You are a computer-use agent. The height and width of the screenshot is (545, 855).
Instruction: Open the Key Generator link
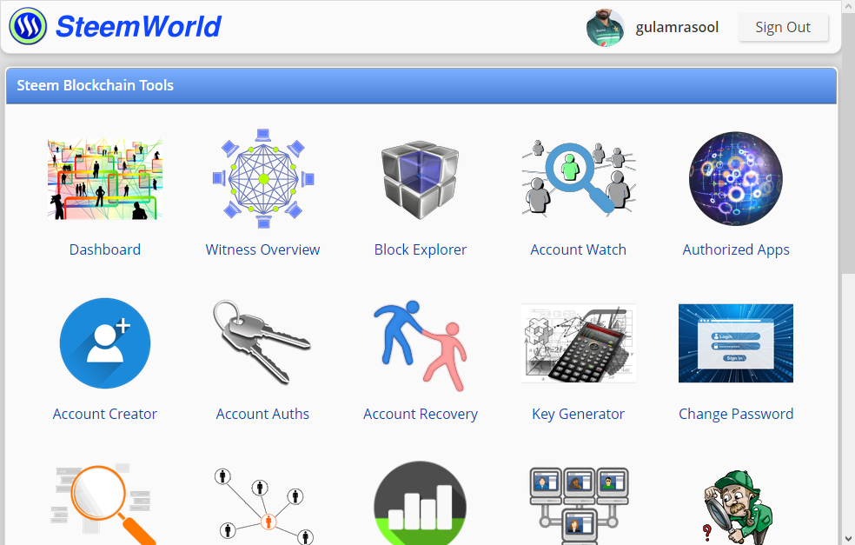click(x=578, y=414)
